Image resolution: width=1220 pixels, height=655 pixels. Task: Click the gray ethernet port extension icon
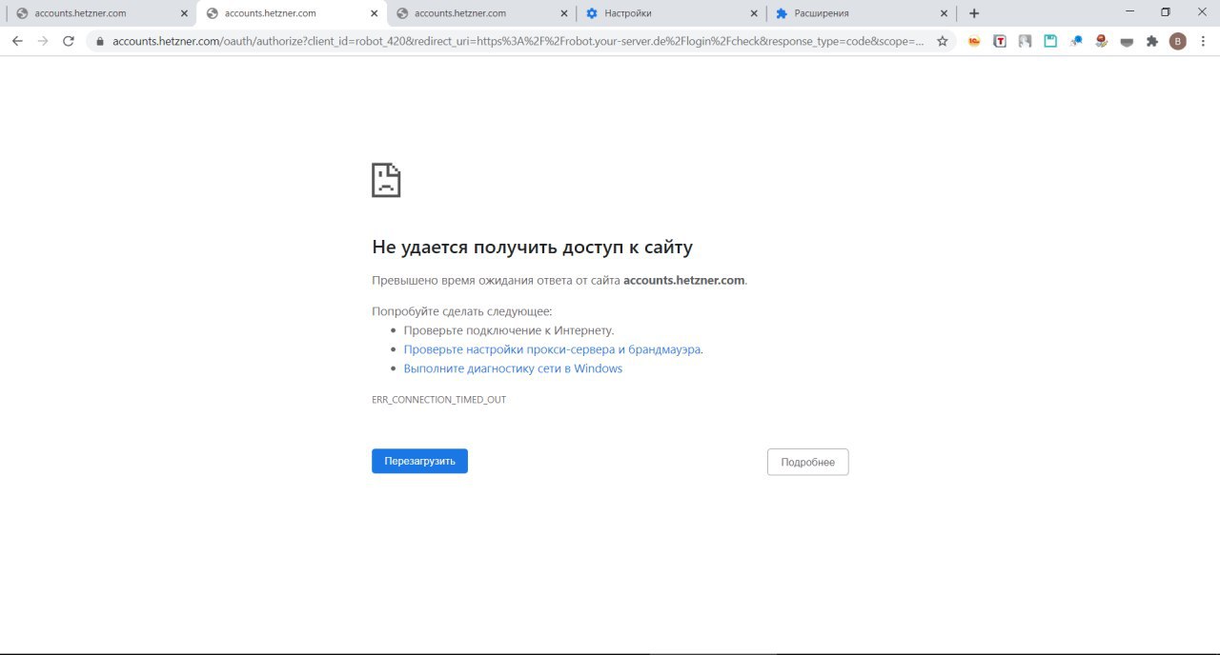click(x=1127, y=41)
